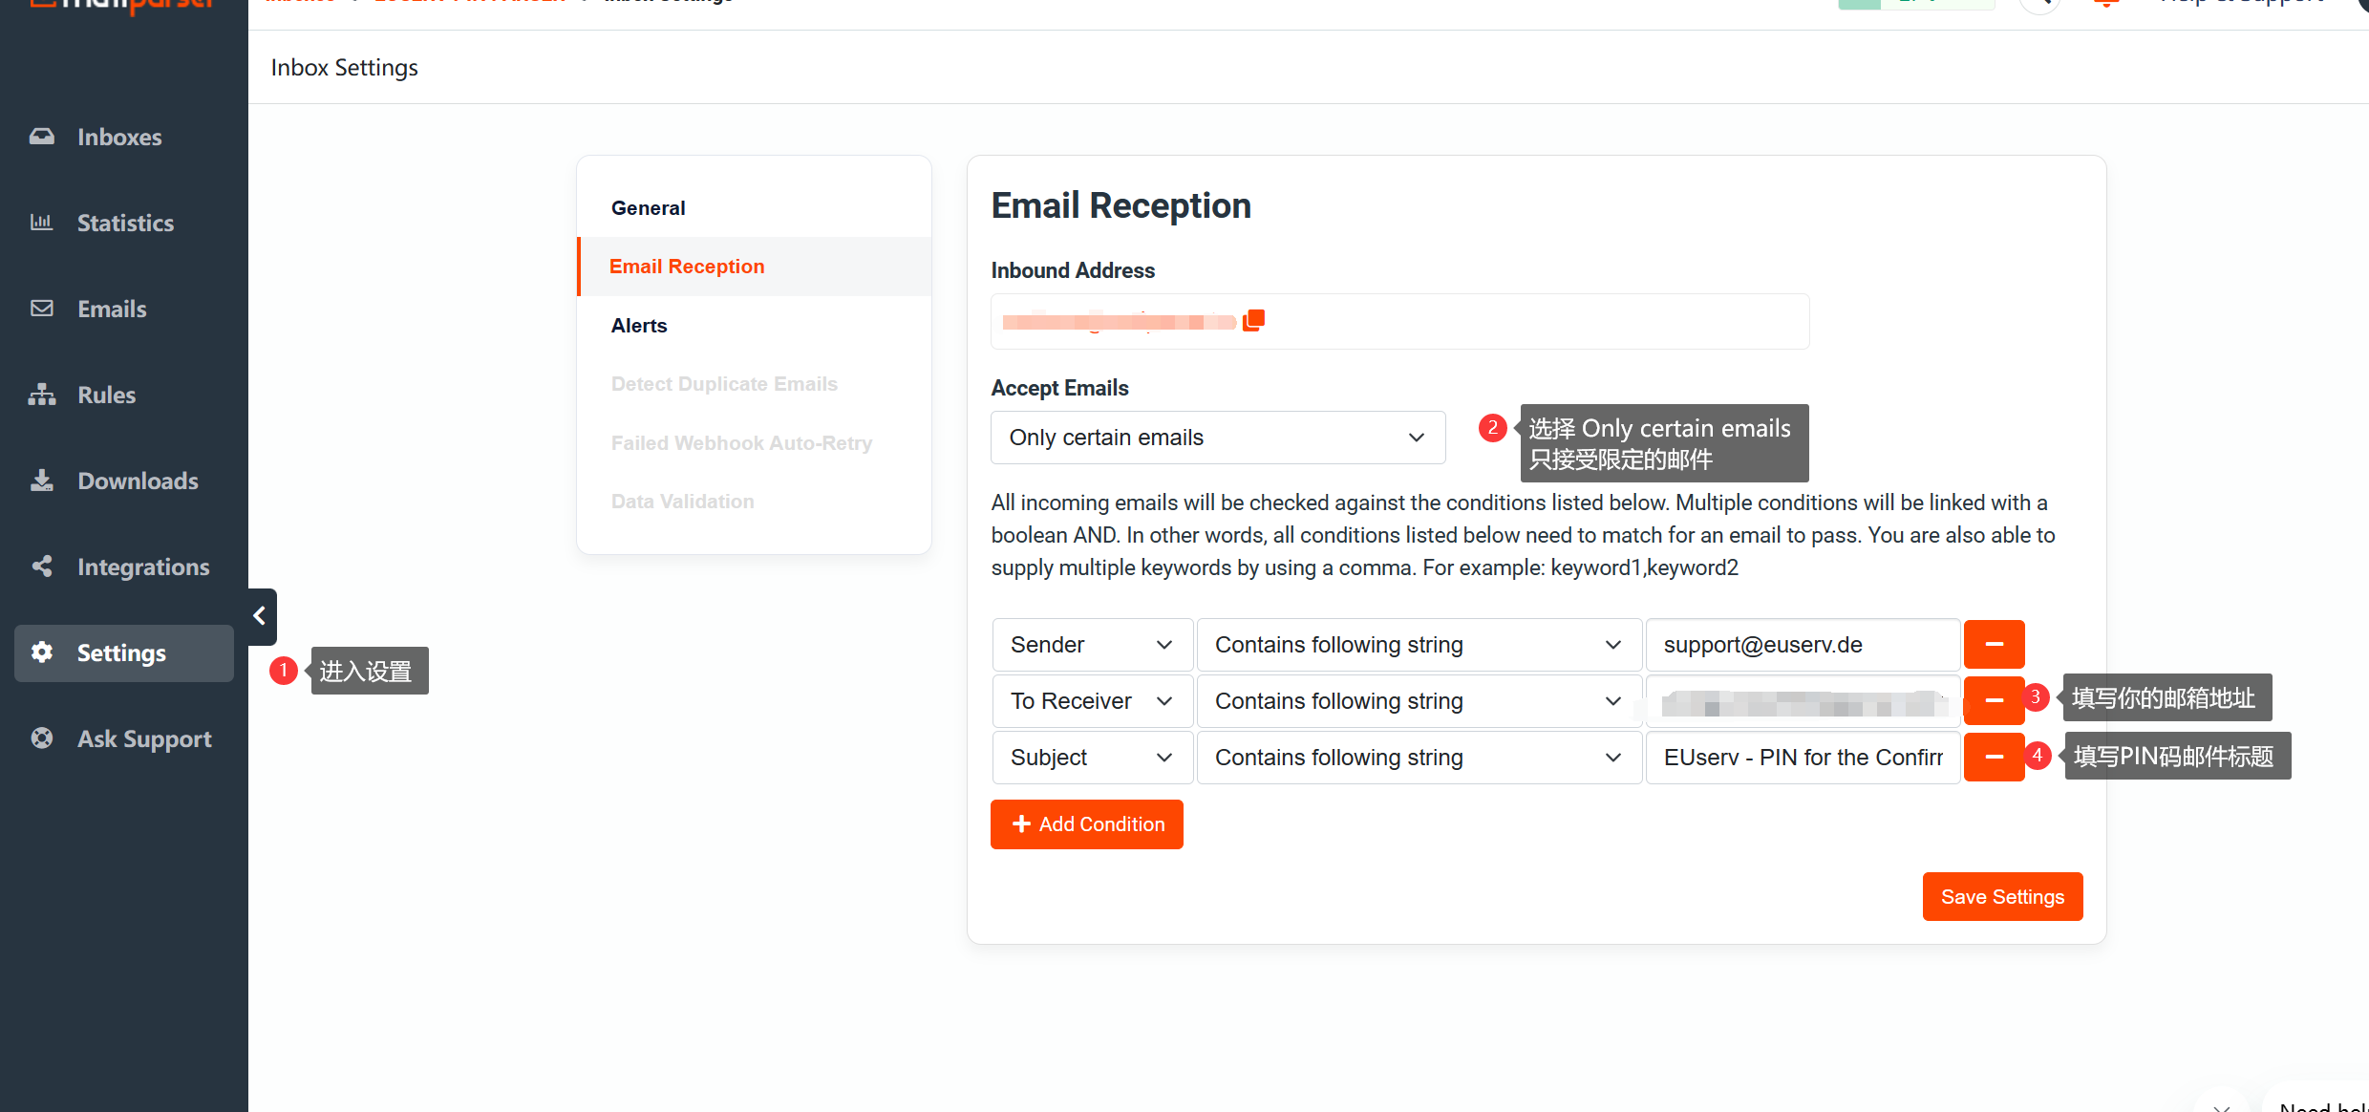
Task: Open the Accept Emails dropdown
Action: pos(1217,438)
